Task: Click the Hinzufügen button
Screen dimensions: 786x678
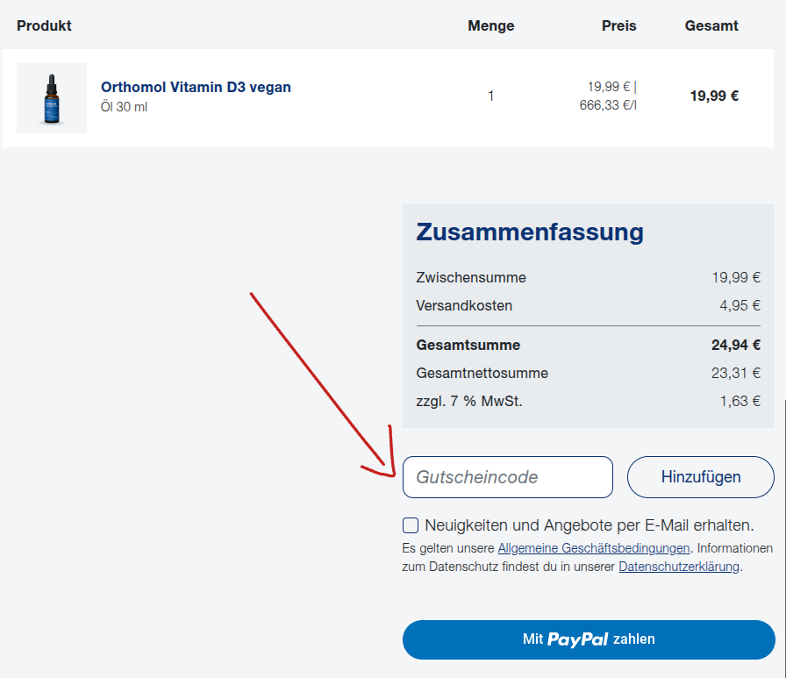Action: [700, 477]
